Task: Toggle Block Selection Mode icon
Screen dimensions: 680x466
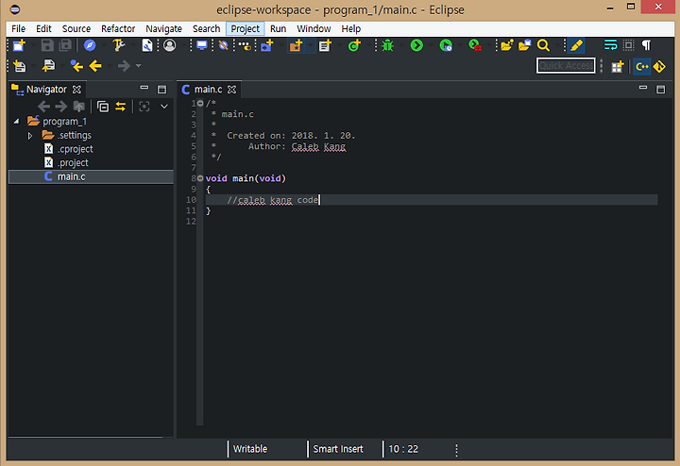Action: pyautogui.click(x=628, y=45)
